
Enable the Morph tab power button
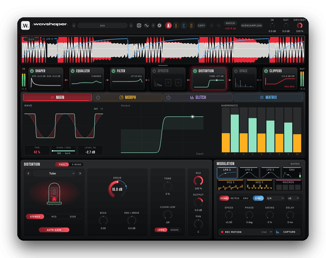point(98,98)
